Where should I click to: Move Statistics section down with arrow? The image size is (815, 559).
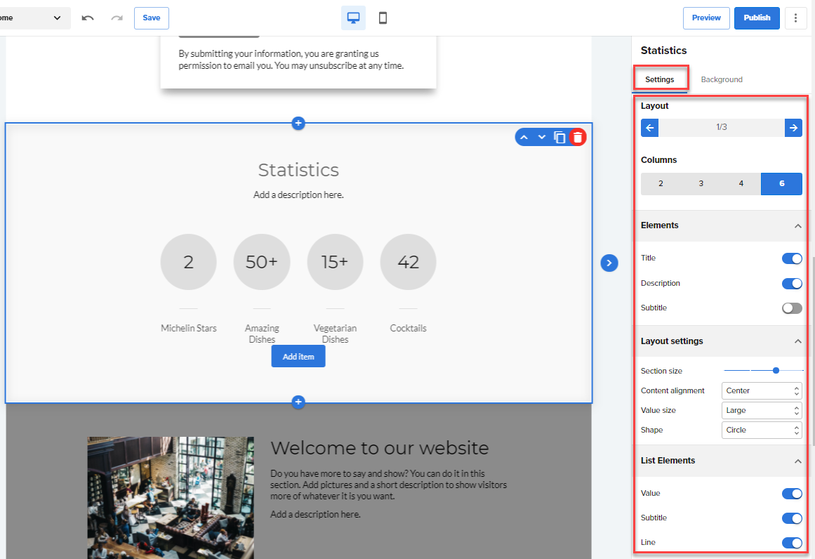coord(542,137)
